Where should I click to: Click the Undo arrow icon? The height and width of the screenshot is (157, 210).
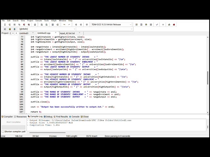(x=64, y=25)
